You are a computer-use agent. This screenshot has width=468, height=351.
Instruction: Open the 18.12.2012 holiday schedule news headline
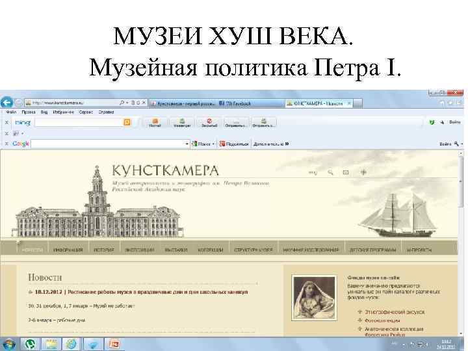click(x=141, y=292)
